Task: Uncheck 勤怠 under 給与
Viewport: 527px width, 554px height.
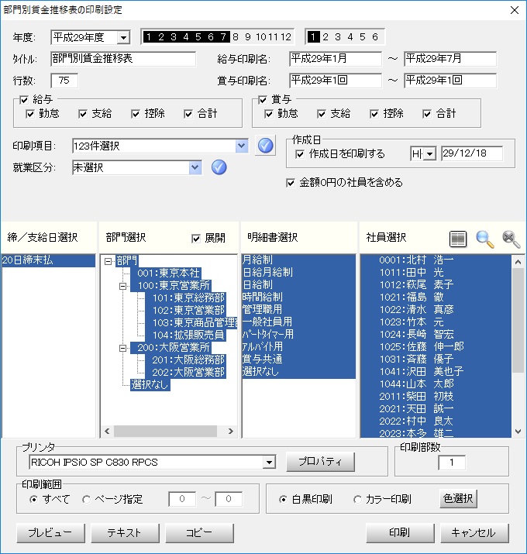Action: [x=30, y=114]
